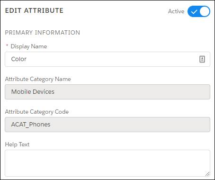Viewport: 215px width, 180px height.
Task: Click the Help Text resize handle
Action: click(207, 174)
